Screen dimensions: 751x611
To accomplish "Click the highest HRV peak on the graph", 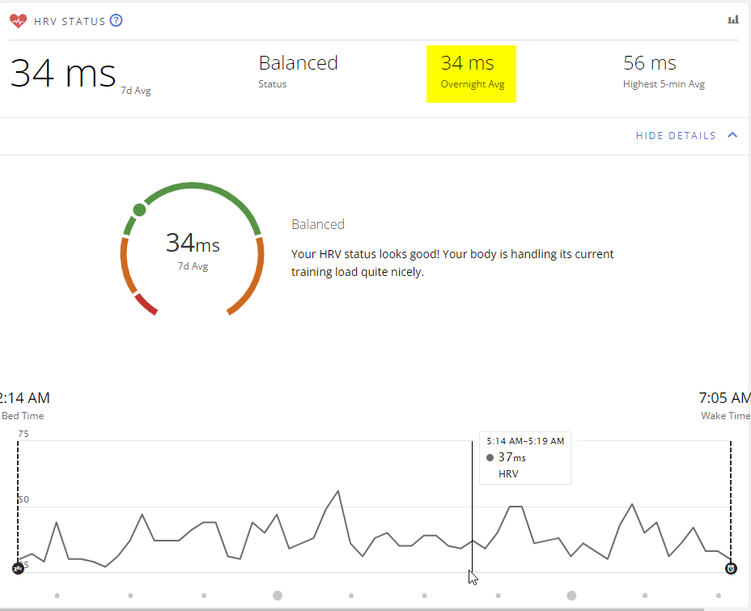I will coord(338,490).
